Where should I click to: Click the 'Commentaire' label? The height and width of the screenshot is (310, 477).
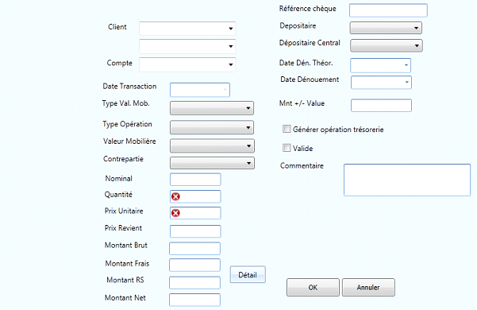click(x=302, y=165)
